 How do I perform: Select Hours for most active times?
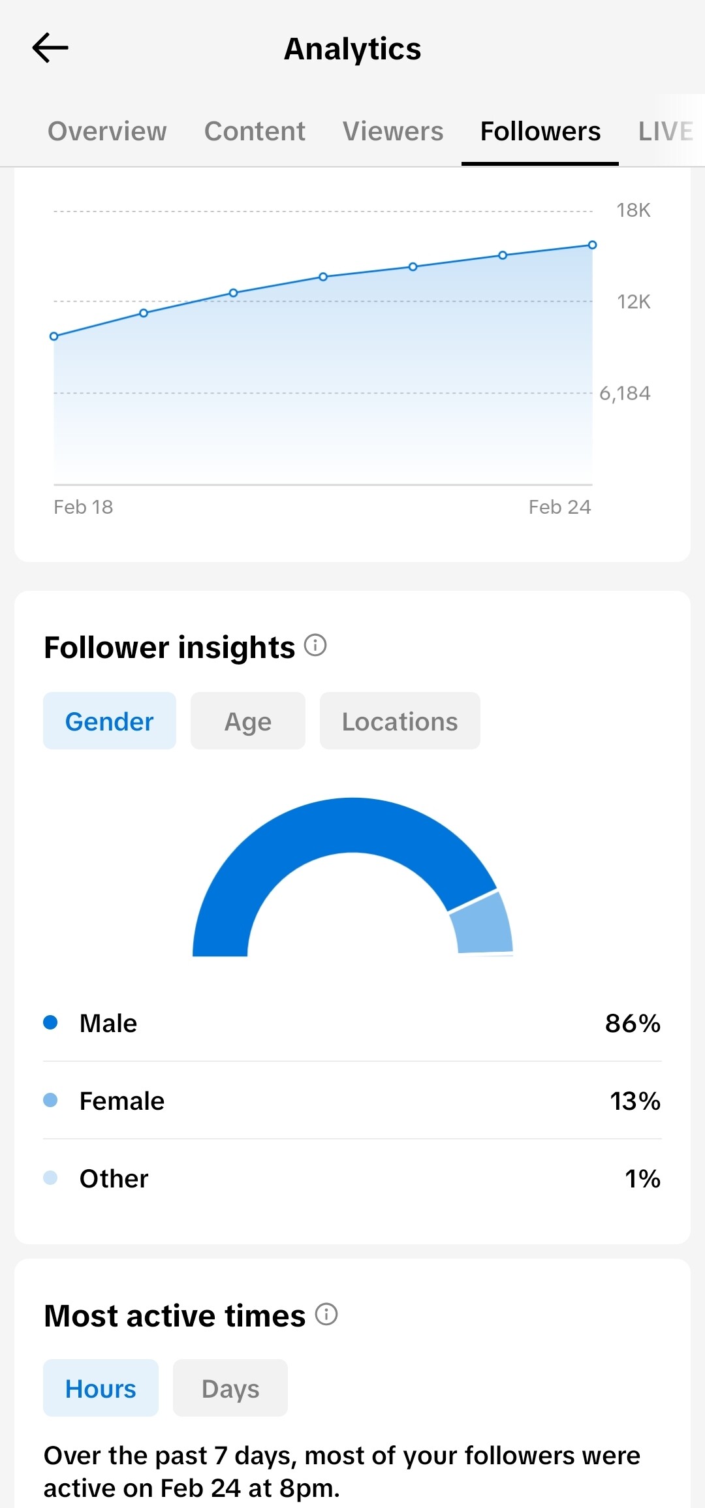(x=101, y=1388)
